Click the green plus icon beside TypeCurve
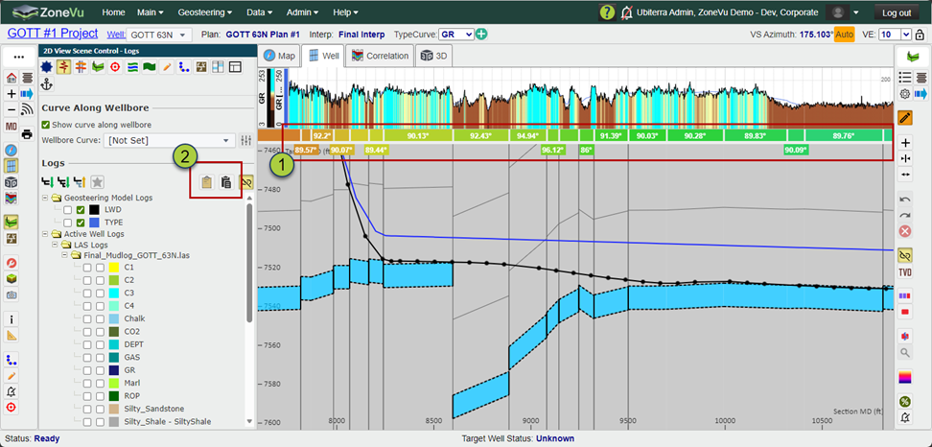Viewport: 932px width, 447px height. 481,35
